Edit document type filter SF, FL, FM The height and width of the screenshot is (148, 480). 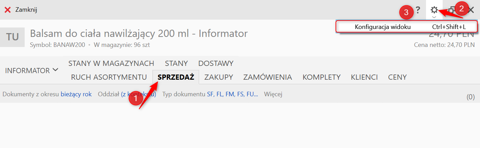tap(232, 94)
